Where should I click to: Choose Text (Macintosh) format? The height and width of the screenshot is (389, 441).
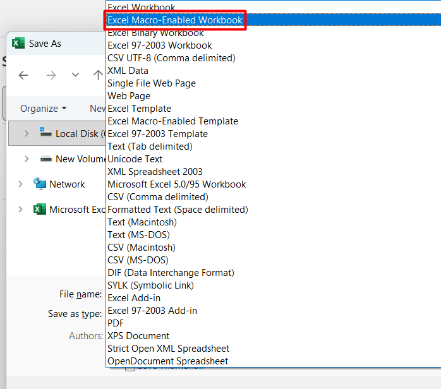click(x=274, y=222)
